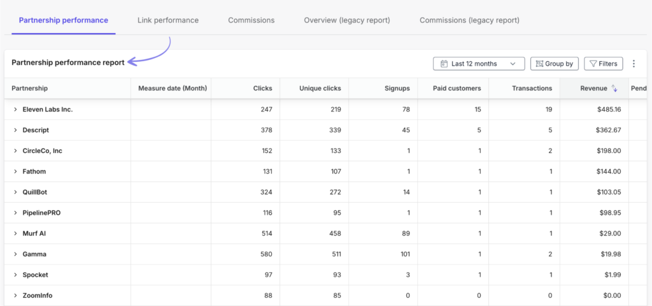652x306 pixels.
Task: Switch to the Link performance tab
Action: 168,20
